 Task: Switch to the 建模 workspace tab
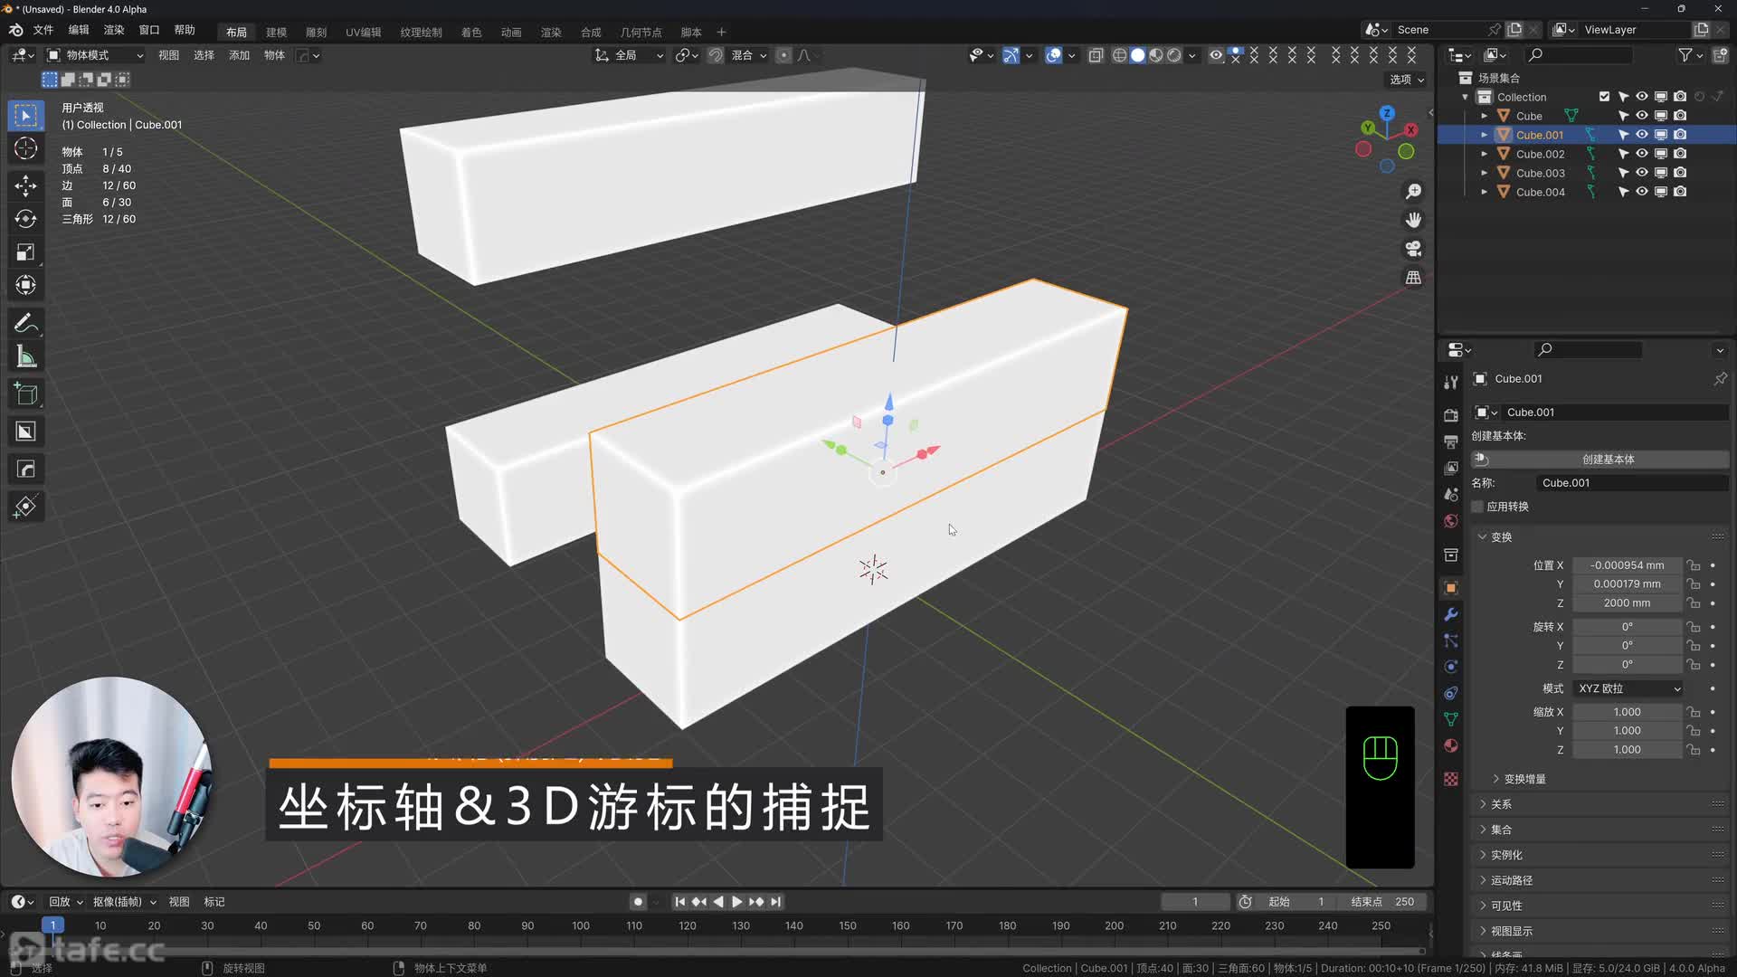[x=276, y=32]
